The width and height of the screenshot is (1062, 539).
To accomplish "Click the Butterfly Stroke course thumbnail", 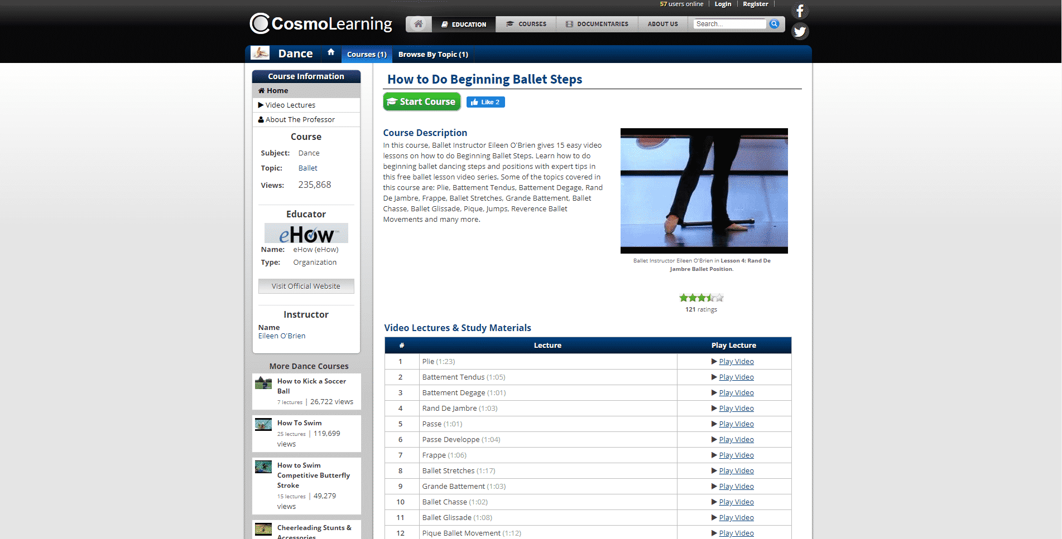I will pyautogui.click(x=263, y=467).
